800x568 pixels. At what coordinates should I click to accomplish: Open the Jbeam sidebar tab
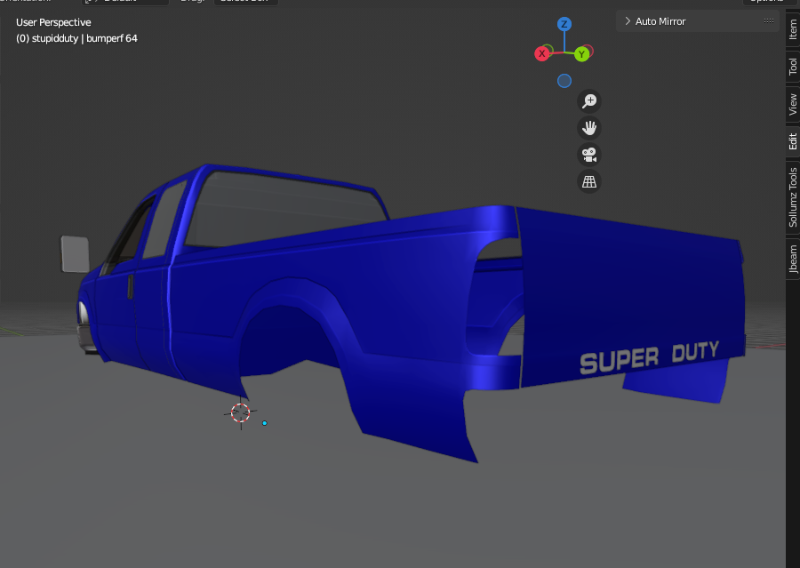(792, 260)
